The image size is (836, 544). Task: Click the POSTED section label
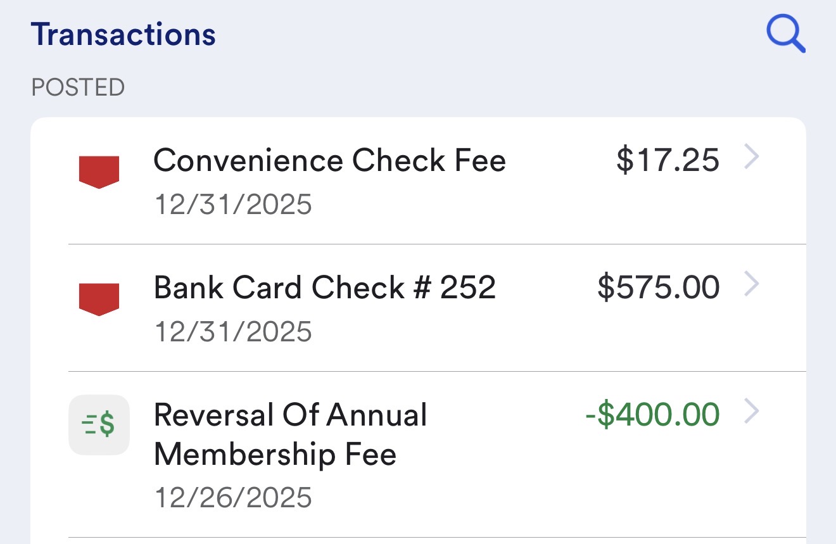coord(78,87)
